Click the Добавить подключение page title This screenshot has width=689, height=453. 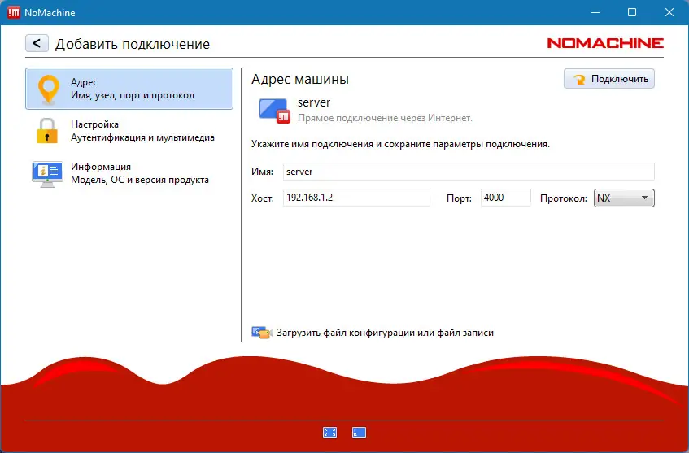(x=133, y=44)
